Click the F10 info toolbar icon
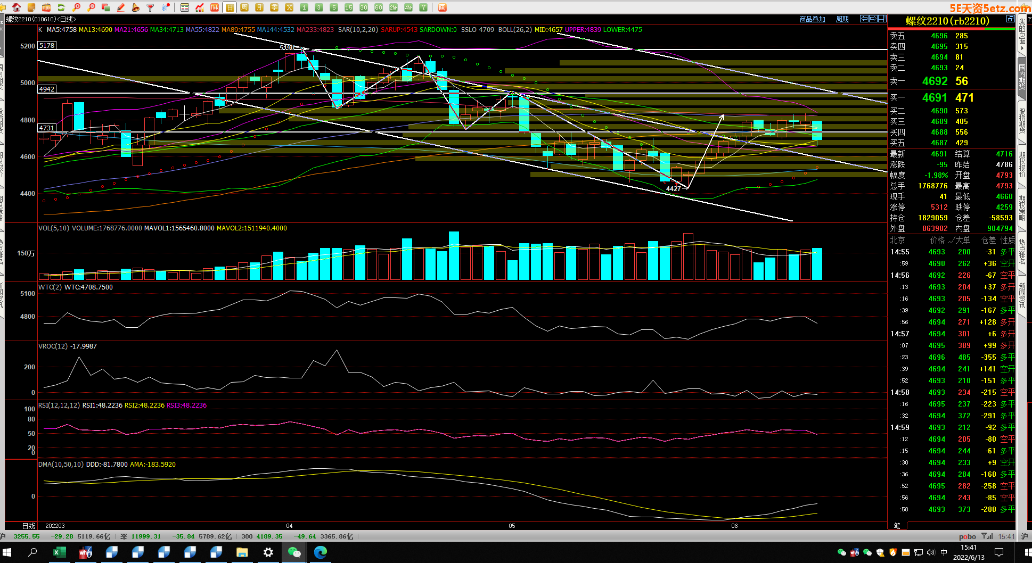 (46, 7)
